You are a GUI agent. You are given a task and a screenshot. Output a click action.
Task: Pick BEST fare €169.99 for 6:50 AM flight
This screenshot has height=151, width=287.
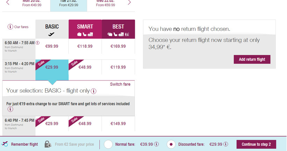tap(118, 46)
